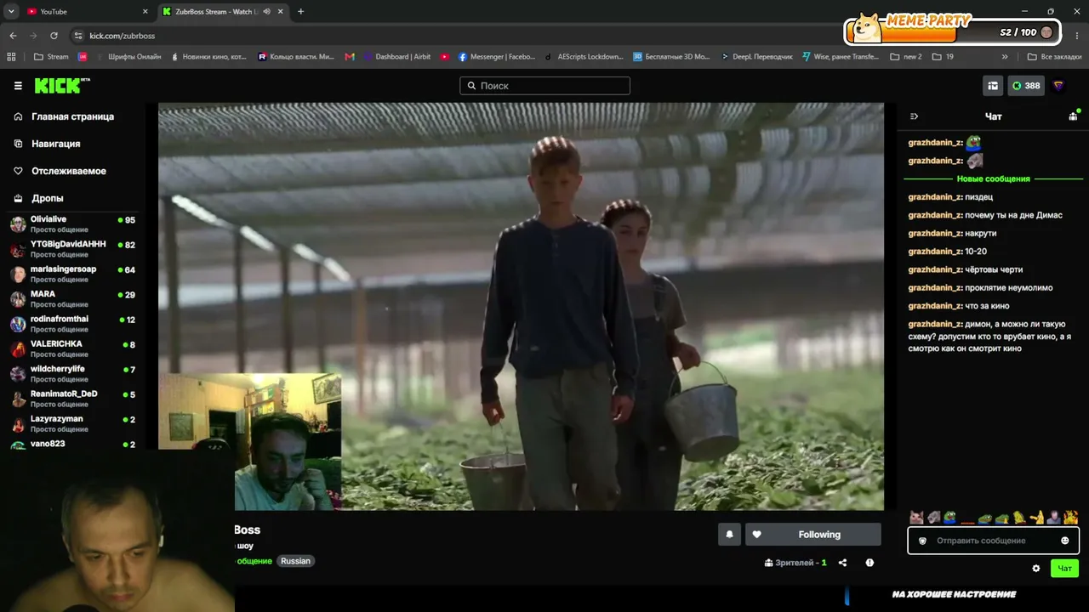This screenshot has width=1089, height=612.
Task: Open wildcherrylife channel in sidebar
Action: coord(72,374)
